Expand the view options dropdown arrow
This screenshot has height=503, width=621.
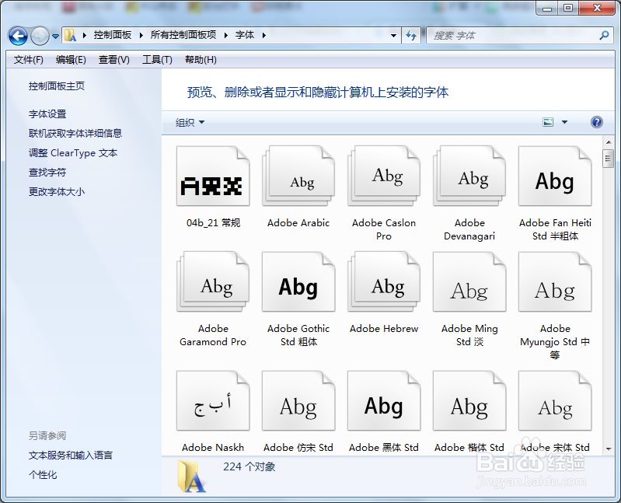click(x=565, y=122)
